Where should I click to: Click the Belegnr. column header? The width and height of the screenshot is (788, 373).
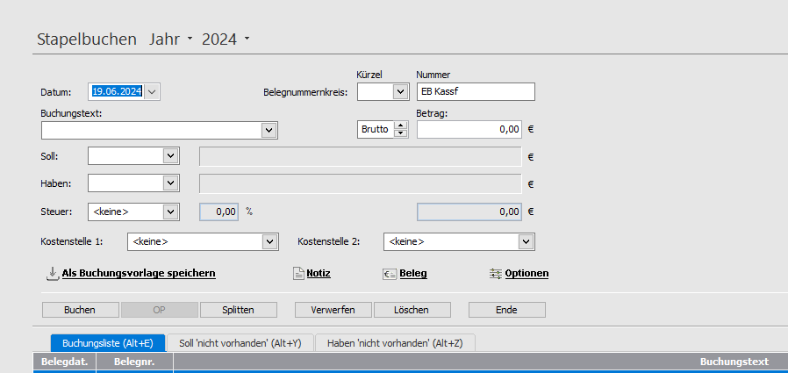click(x=134, y=362)
